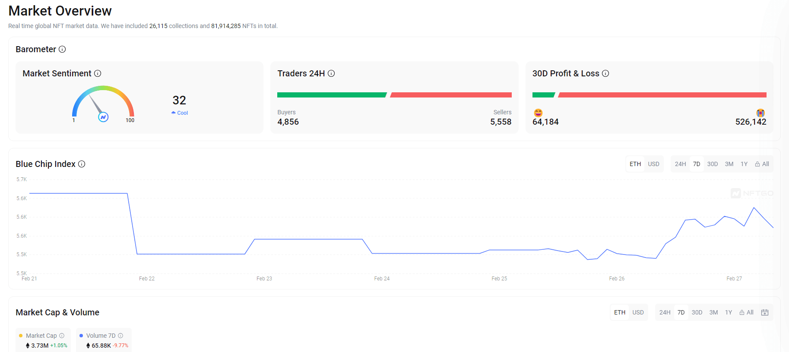The image size is (789, 352).
Task: Click the red 30D loss bar
Action: click(662, 95)
